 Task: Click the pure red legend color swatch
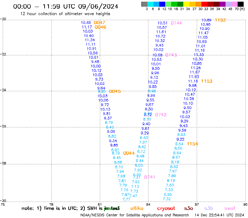(x=204, y=4)
